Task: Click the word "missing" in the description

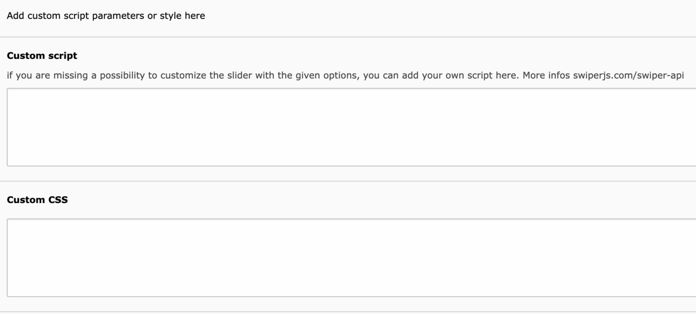Action: point(71,74)
